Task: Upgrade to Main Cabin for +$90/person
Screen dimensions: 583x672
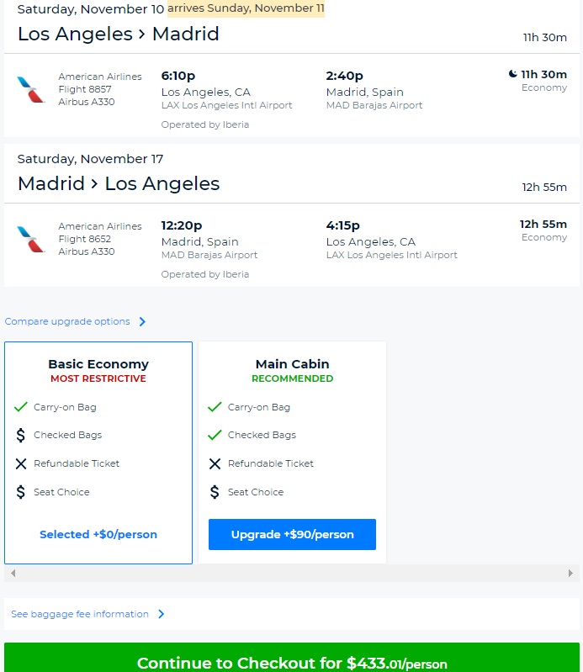Action: [292, 534]
